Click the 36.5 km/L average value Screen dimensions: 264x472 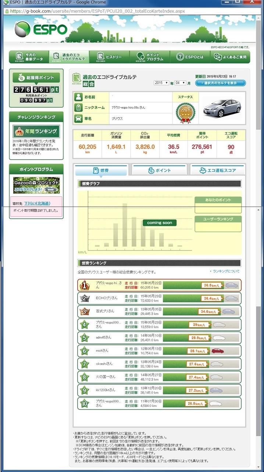pyautogui.click(x=174, y=147)
